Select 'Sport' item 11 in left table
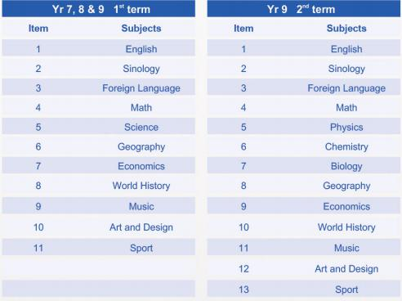402x301 pixels. coord(141,248)
